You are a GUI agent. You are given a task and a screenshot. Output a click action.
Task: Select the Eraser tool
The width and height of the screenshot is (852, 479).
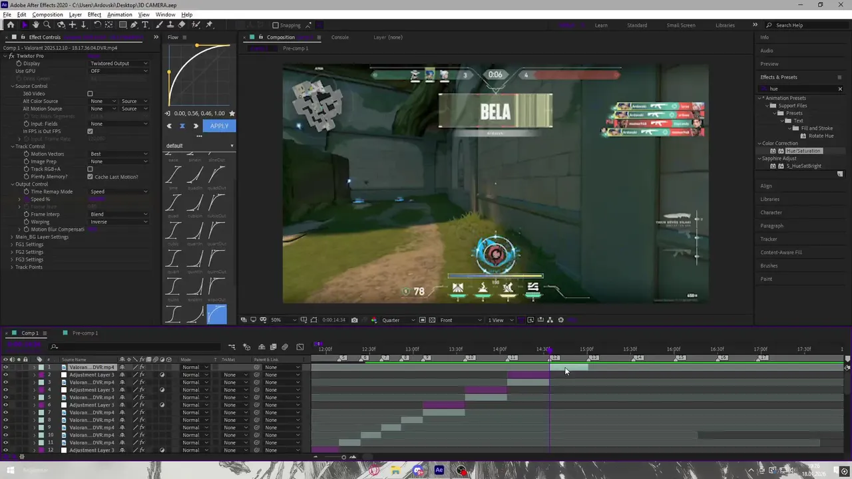click(x=182, y=25)
